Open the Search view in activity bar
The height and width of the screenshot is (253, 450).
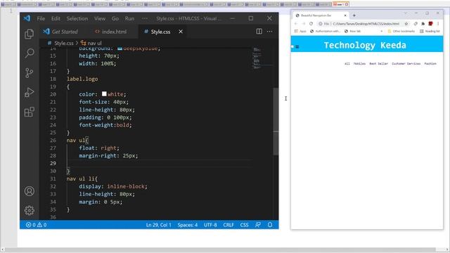[x=30, y=53]
